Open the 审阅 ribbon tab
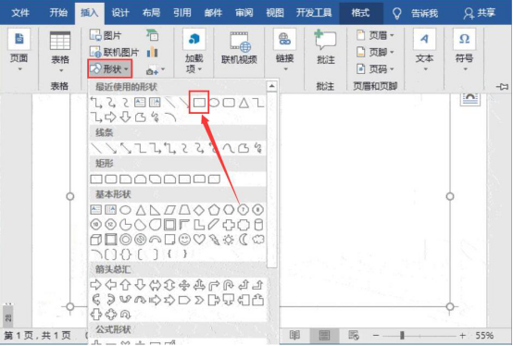The height and width of the screenshot is (346, 513). coord(244,13)
